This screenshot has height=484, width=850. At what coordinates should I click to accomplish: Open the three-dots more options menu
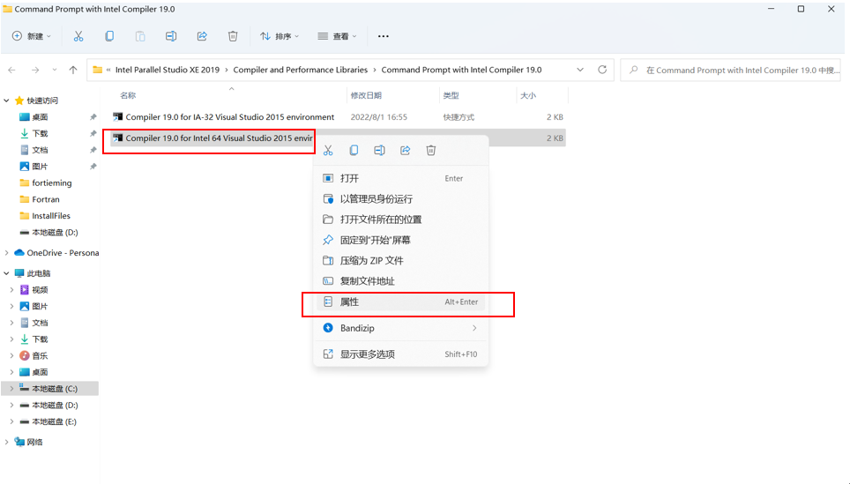(384, 36)
